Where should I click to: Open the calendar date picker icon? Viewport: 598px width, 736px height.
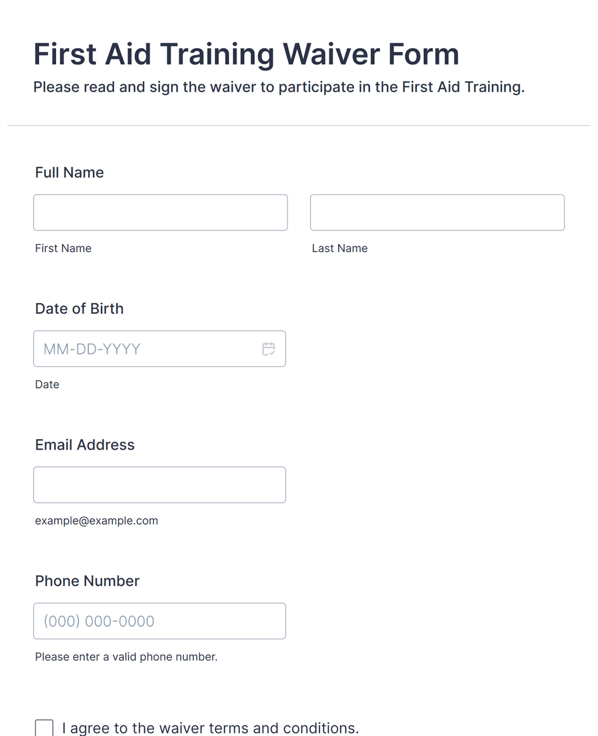[269, 349]
